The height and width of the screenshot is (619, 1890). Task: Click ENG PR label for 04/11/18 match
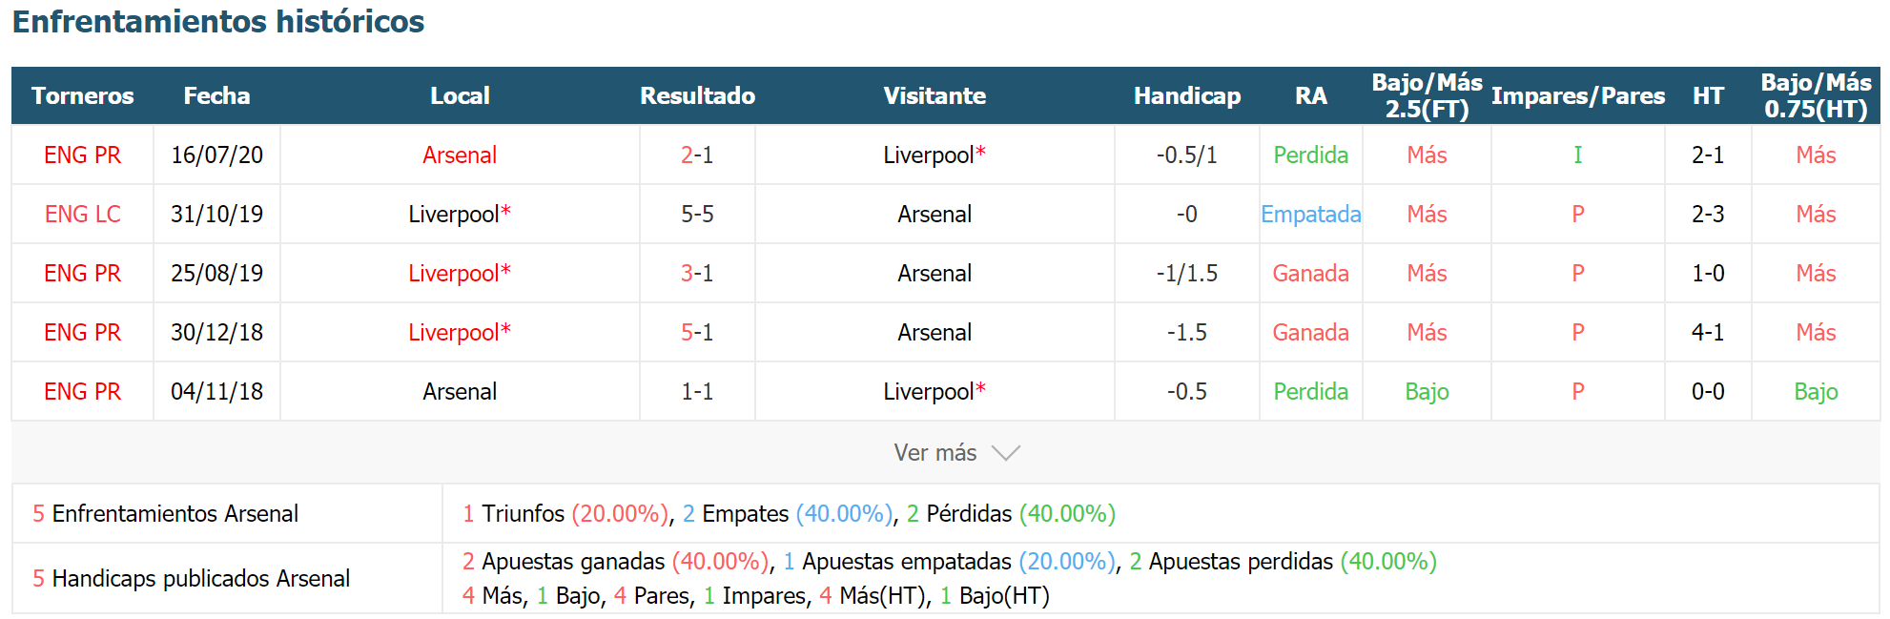click(x=83, y=391)
